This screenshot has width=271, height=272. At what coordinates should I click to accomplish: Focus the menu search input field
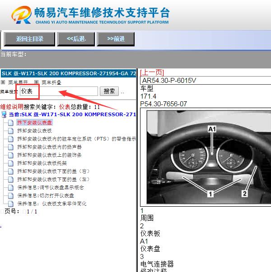point(59,91)
